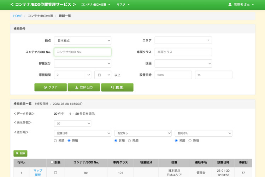The image size is (265, 177).
Task: Click the green 検索 search button
Action: click(117, 87)
